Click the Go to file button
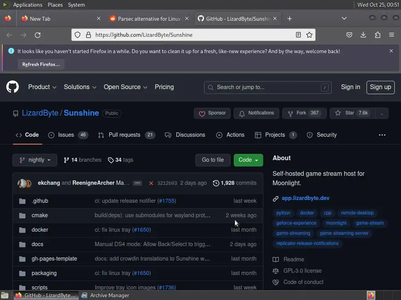This screenshot has height=300, width=401. [213, 160]
